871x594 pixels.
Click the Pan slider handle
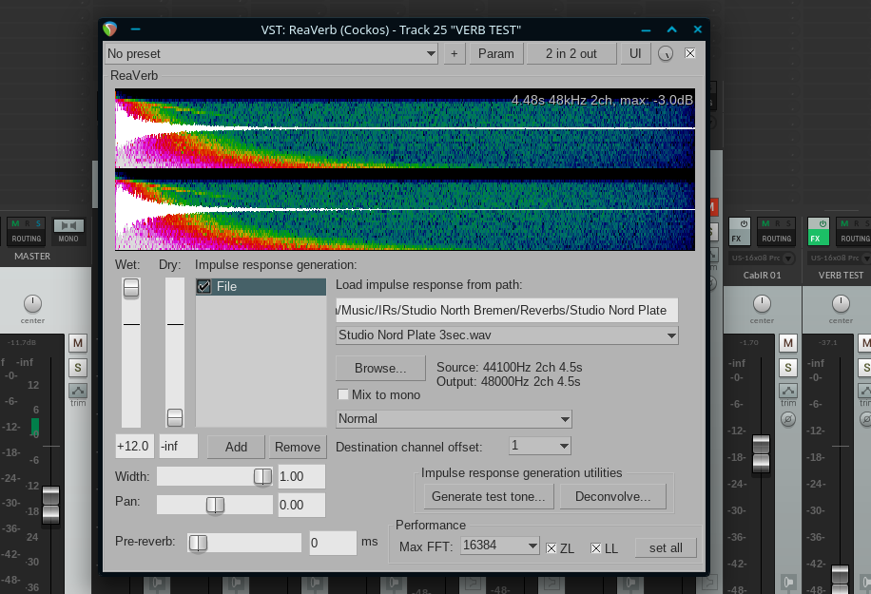215,505
